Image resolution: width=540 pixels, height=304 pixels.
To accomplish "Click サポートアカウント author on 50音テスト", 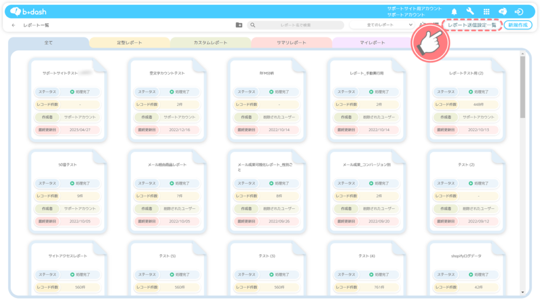I will tap(80, 208).
